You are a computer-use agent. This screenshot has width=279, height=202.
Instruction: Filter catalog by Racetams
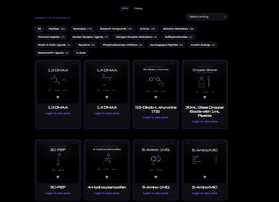click(86, 45)
